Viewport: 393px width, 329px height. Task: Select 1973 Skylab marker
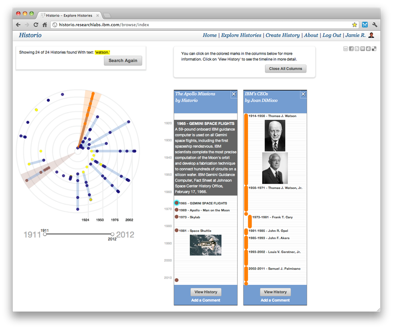[x=176, y=217]
